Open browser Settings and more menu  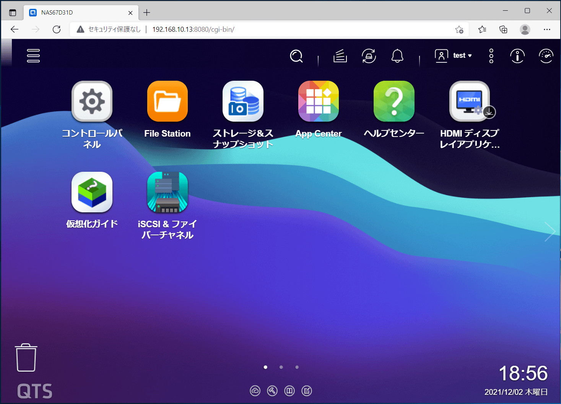pyautogui.click(x=547, y=29)
